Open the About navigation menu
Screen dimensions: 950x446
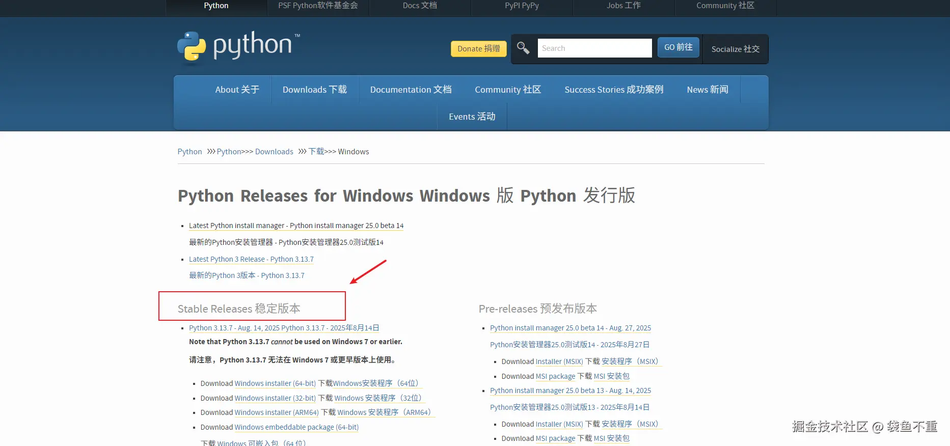(x=237, y=90)
